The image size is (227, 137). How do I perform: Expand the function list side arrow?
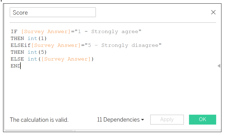point(219,66)
